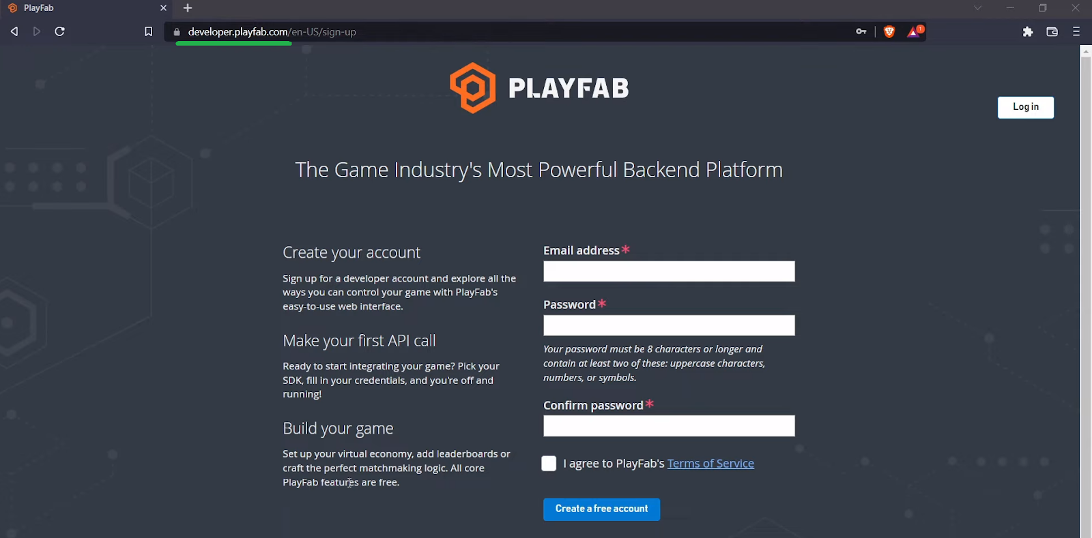This screenshot has height=538, width=1092.
Task: Open Brave Shields panel
Action: (889, 31)
